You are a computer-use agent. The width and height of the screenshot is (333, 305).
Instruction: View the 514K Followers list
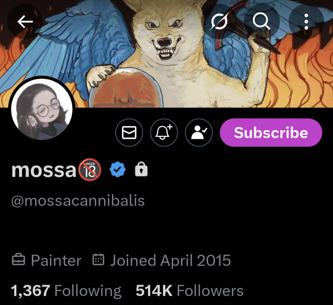189,291
